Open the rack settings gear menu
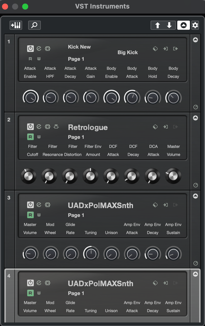Viewport: 205px width, 326px height. click(195, 25)
